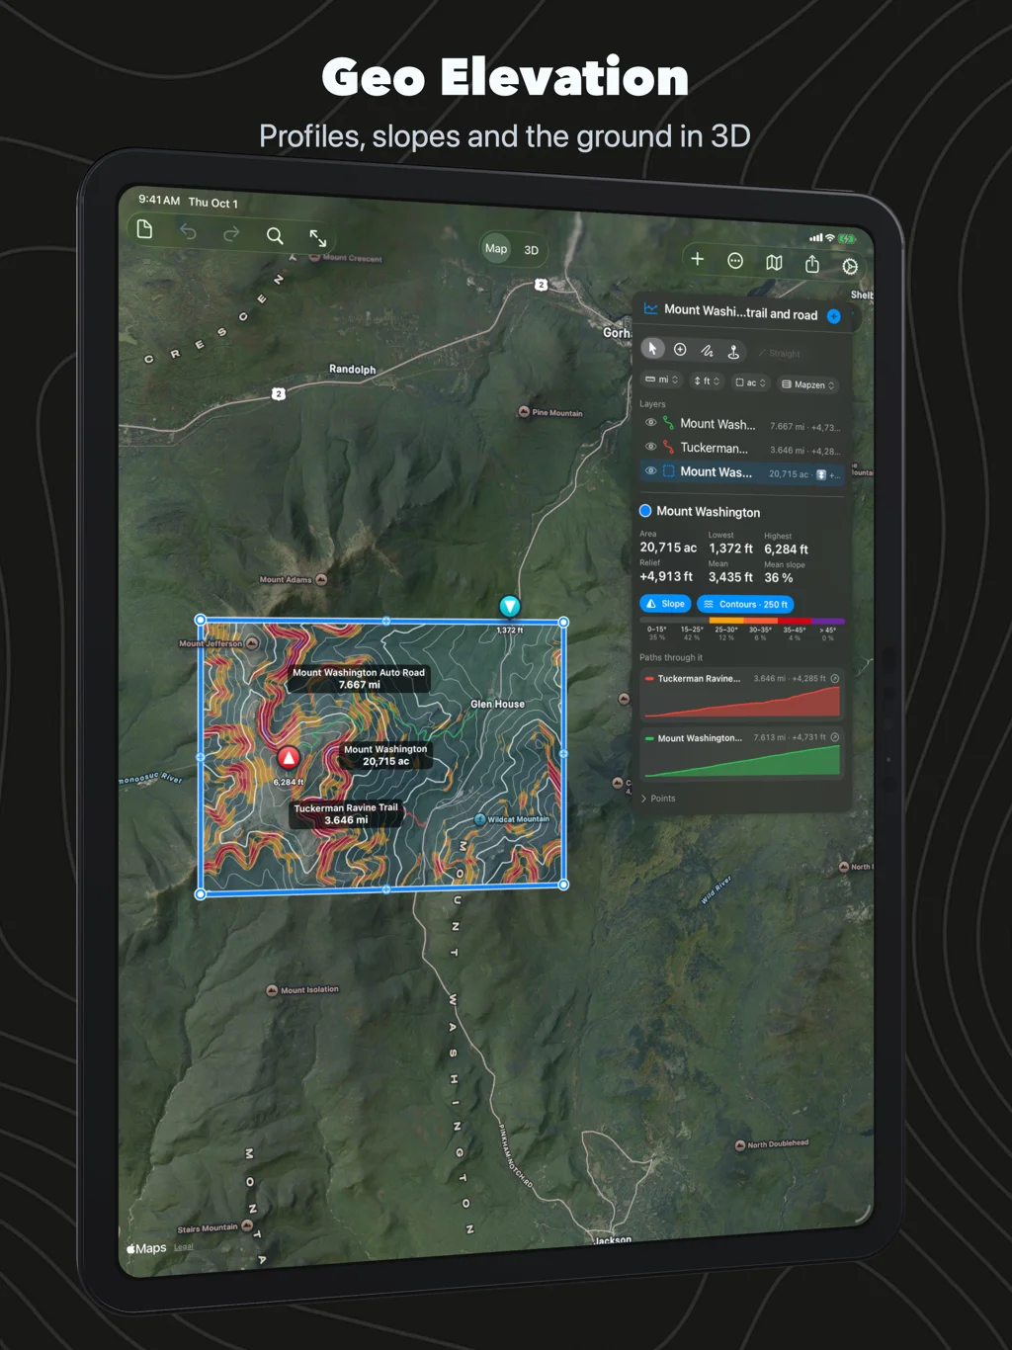This screenshot has width=1012, height=1350.
Task: Select the Mount Was... 20,715 ac layer row
Action: coord(742,472)
